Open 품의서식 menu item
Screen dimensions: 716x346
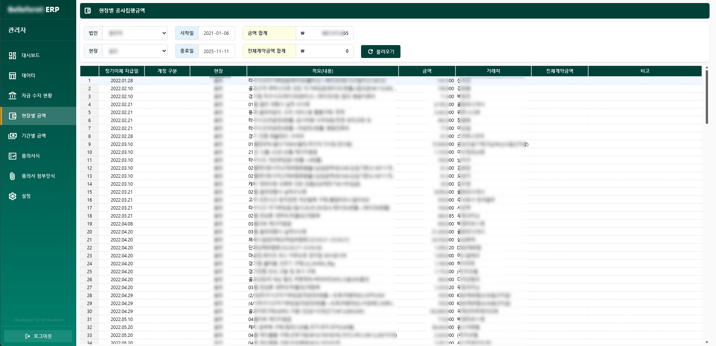coord(38,156)
